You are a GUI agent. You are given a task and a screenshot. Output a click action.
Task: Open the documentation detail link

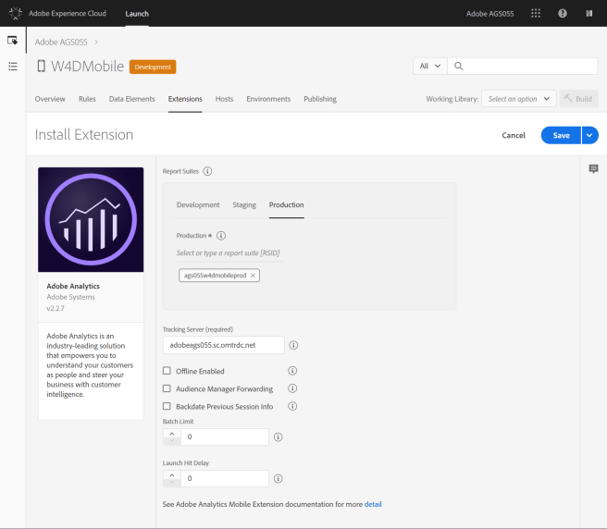pyautogui.click(x=373, y=504)
